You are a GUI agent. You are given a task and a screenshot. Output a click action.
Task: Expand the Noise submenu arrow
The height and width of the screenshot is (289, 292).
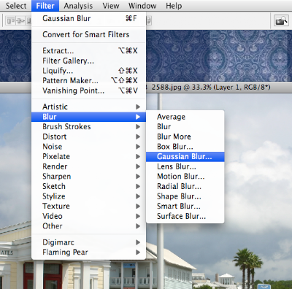138,147
